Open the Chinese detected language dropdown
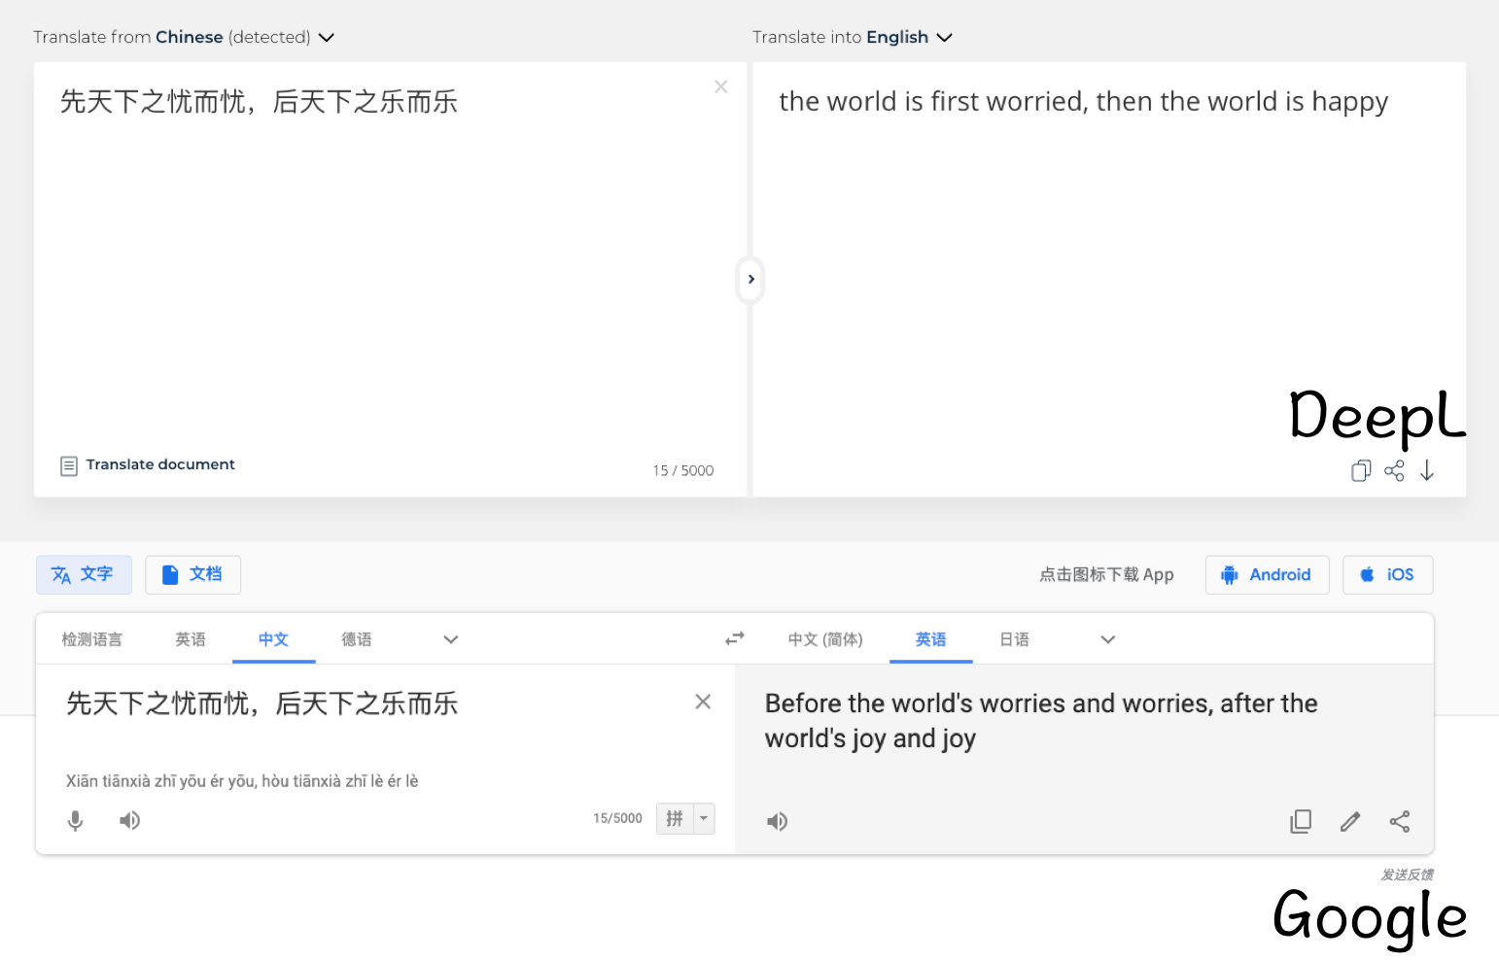1499x960 pixels. 326,37
